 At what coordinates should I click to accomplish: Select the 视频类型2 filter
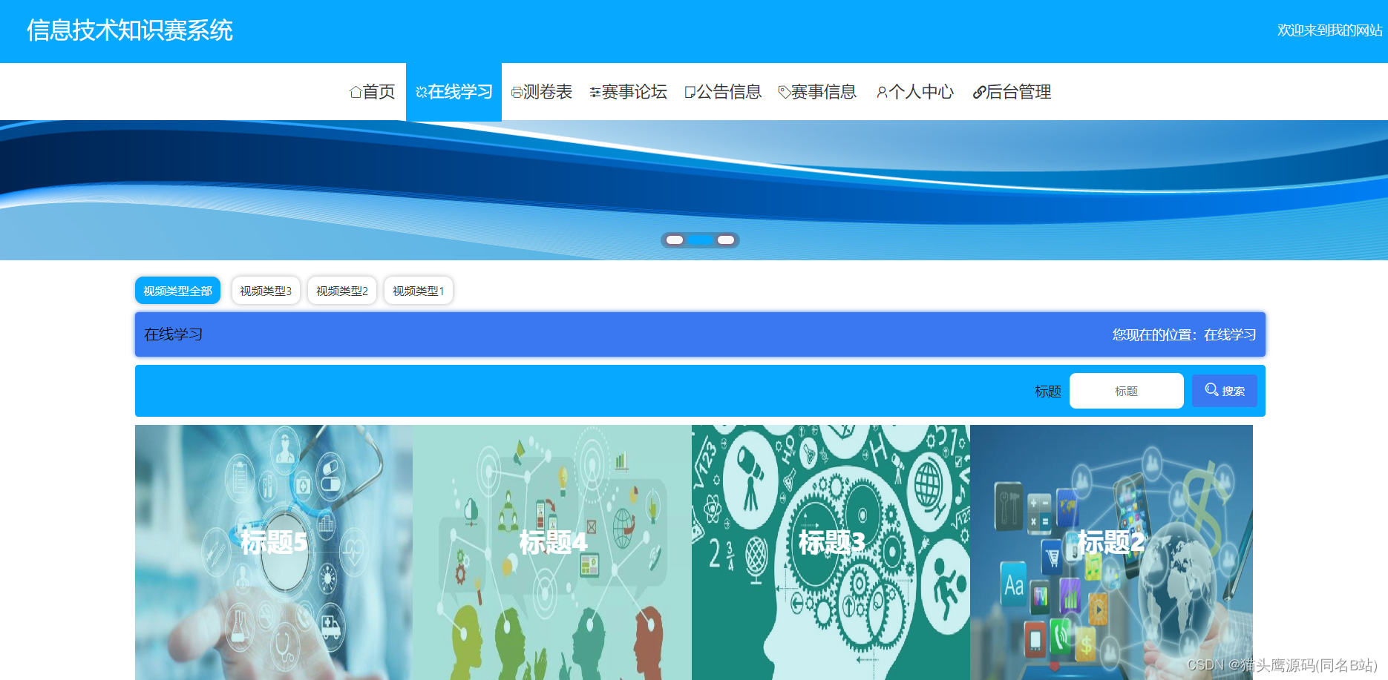pyautogui.click(x=341, y=290)
